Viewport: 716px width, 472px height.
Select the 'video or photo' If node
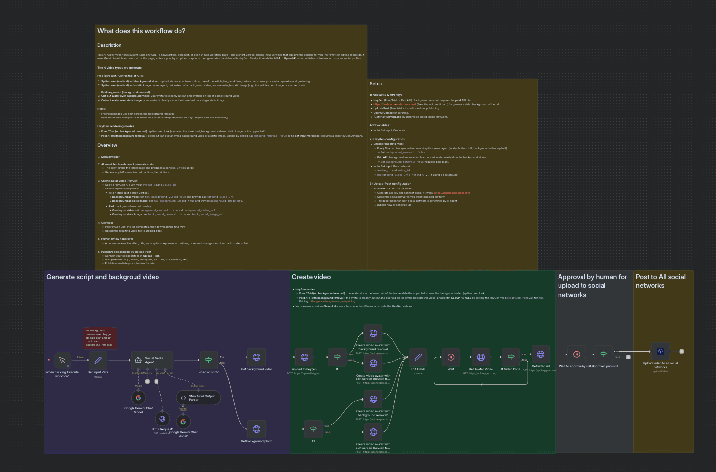(x=208, y=360)
